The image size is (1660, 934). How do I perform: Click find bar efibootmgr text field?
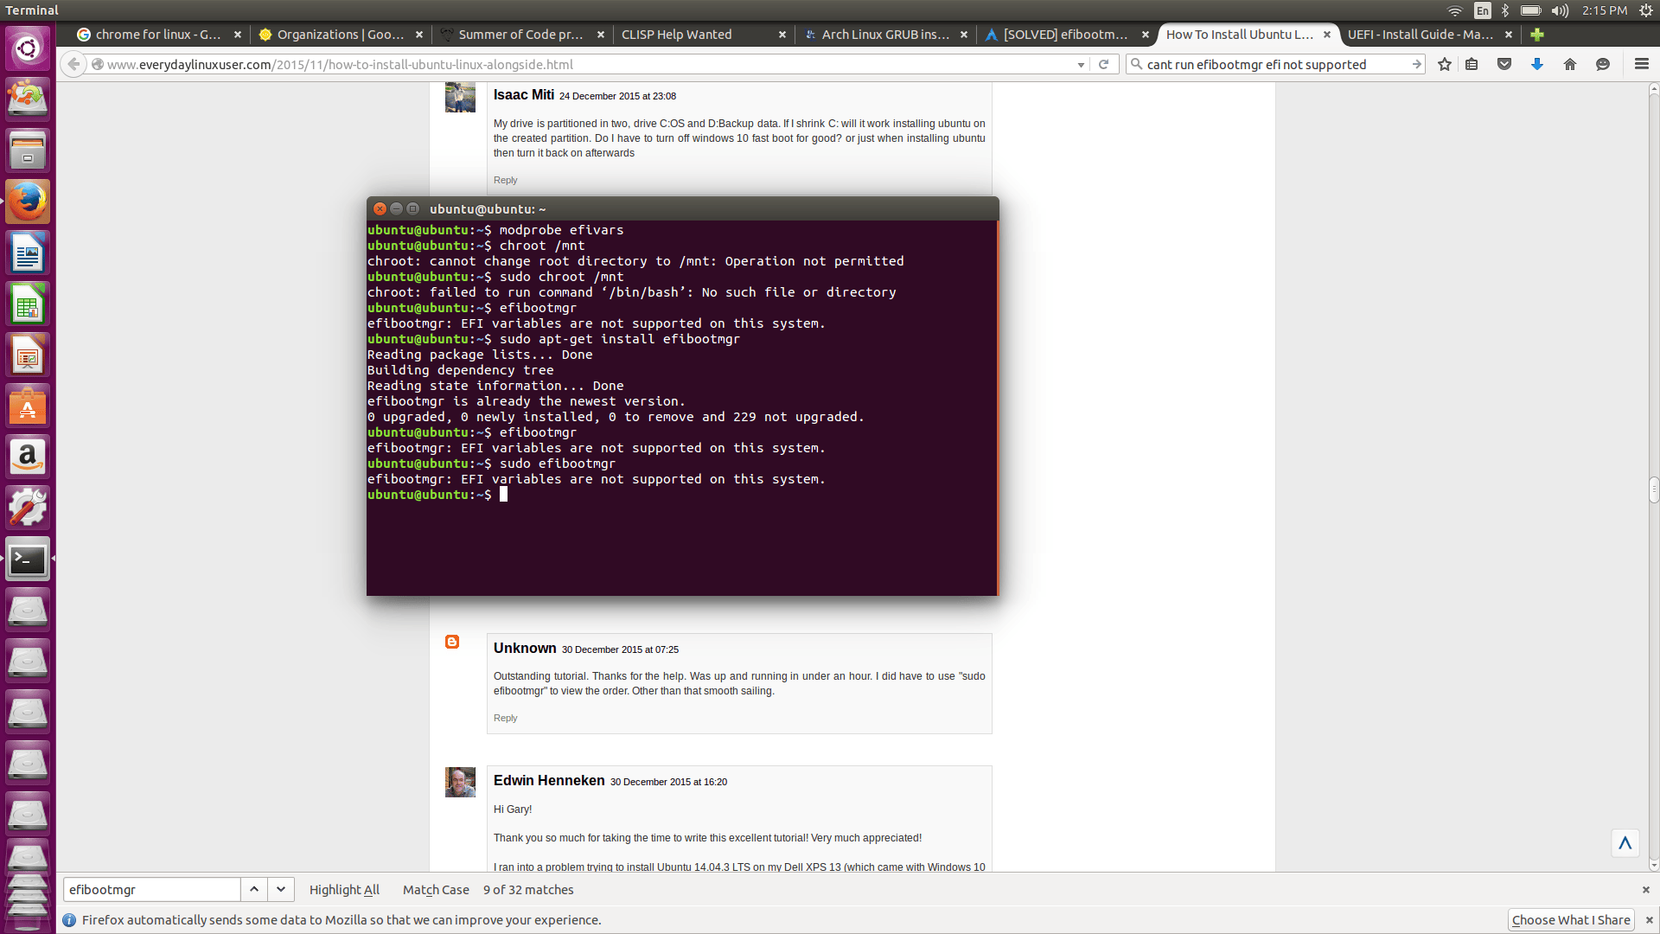click(151, 889)
